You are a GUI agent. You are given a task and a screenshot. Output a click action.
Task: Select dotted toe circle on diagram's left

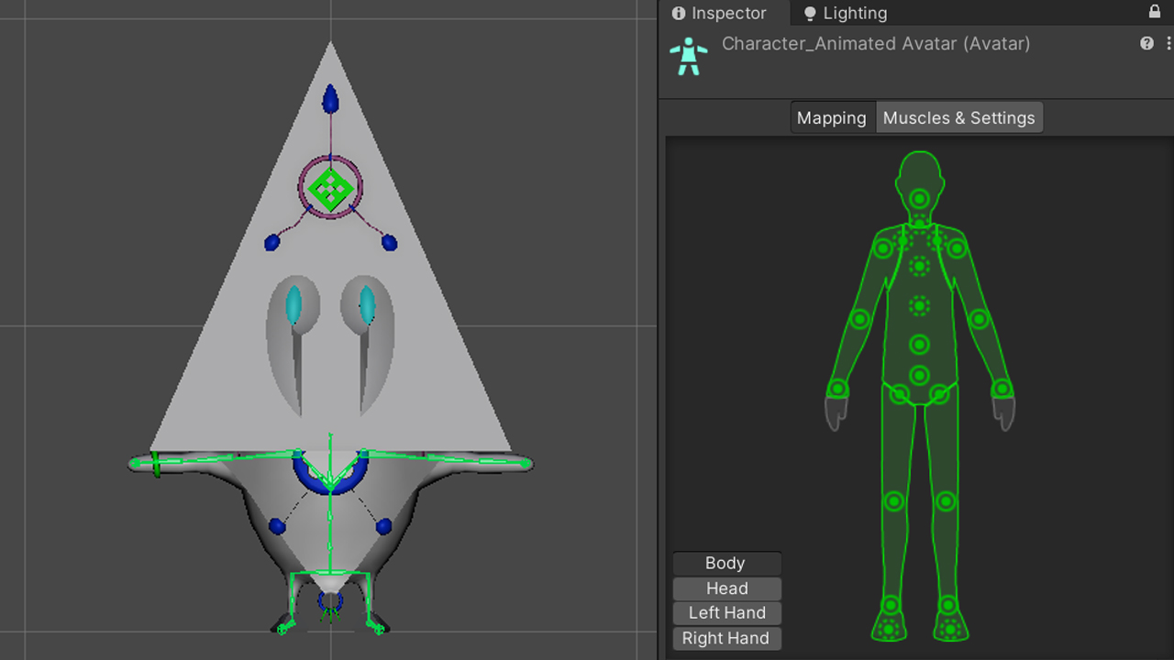click(887, 629)
